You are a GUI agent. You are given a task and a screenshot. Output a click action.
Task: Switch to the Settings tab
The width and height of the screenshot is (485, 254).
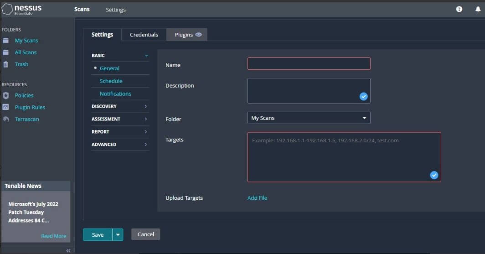pos(103,34)
